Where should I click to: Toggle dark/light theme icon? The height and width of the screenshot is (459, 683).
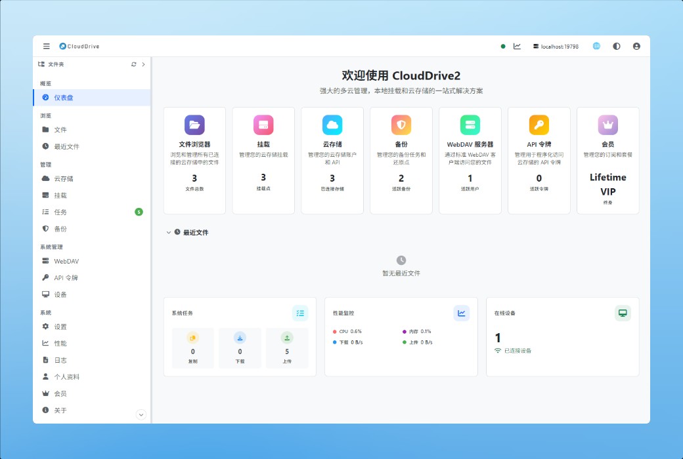pyautogui.click(x=617, y=46)
